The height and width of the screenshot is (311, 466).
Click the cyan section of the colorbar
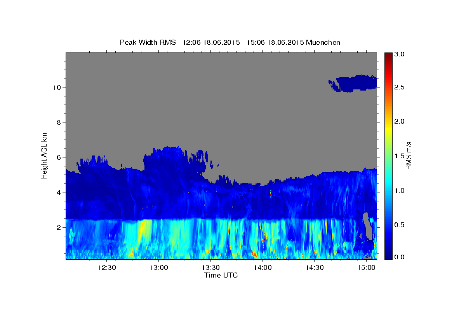point(388,183)
